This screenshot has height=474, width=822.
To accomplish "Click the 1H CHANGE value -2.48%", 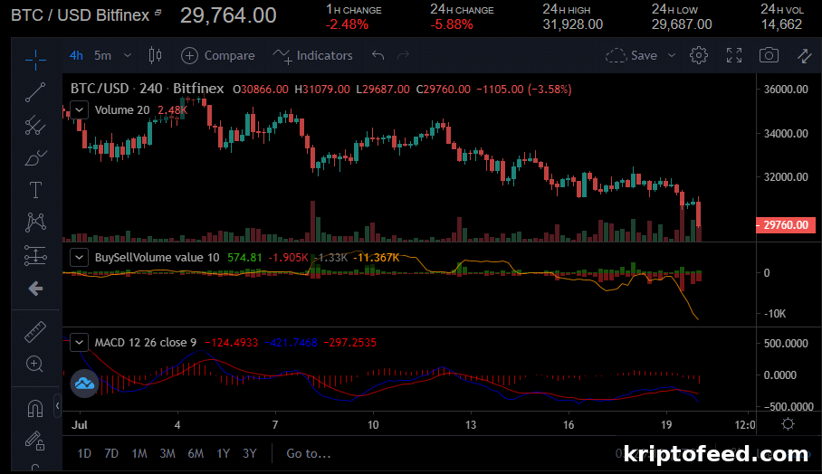I will (347, 24).
